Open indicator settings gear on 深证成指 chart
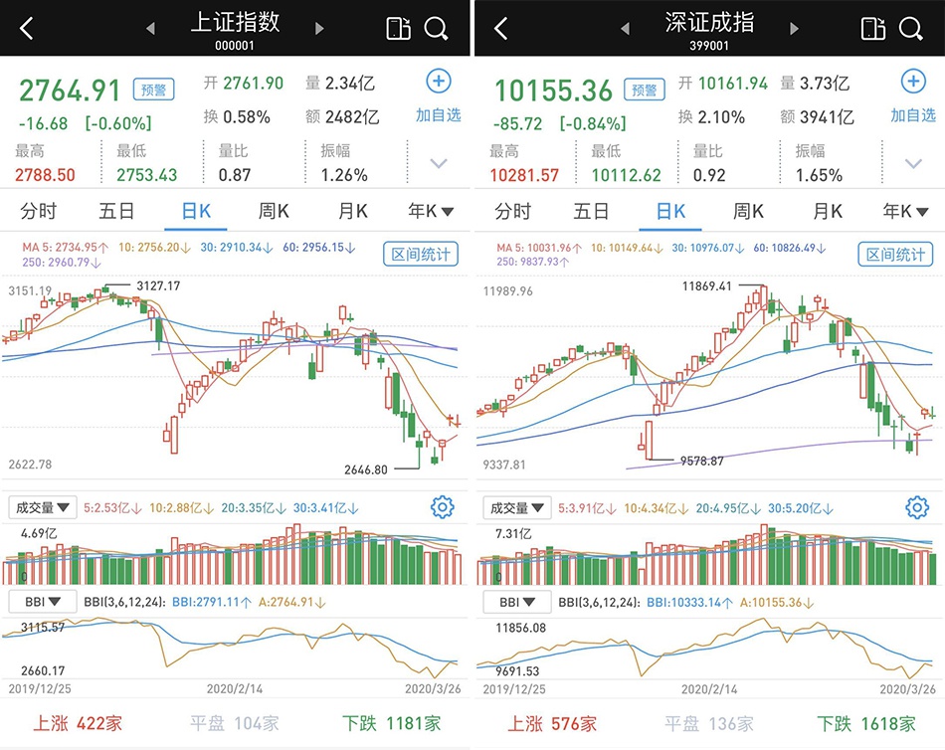This screenshot has width=945, height=750. (x=917, y=507)
